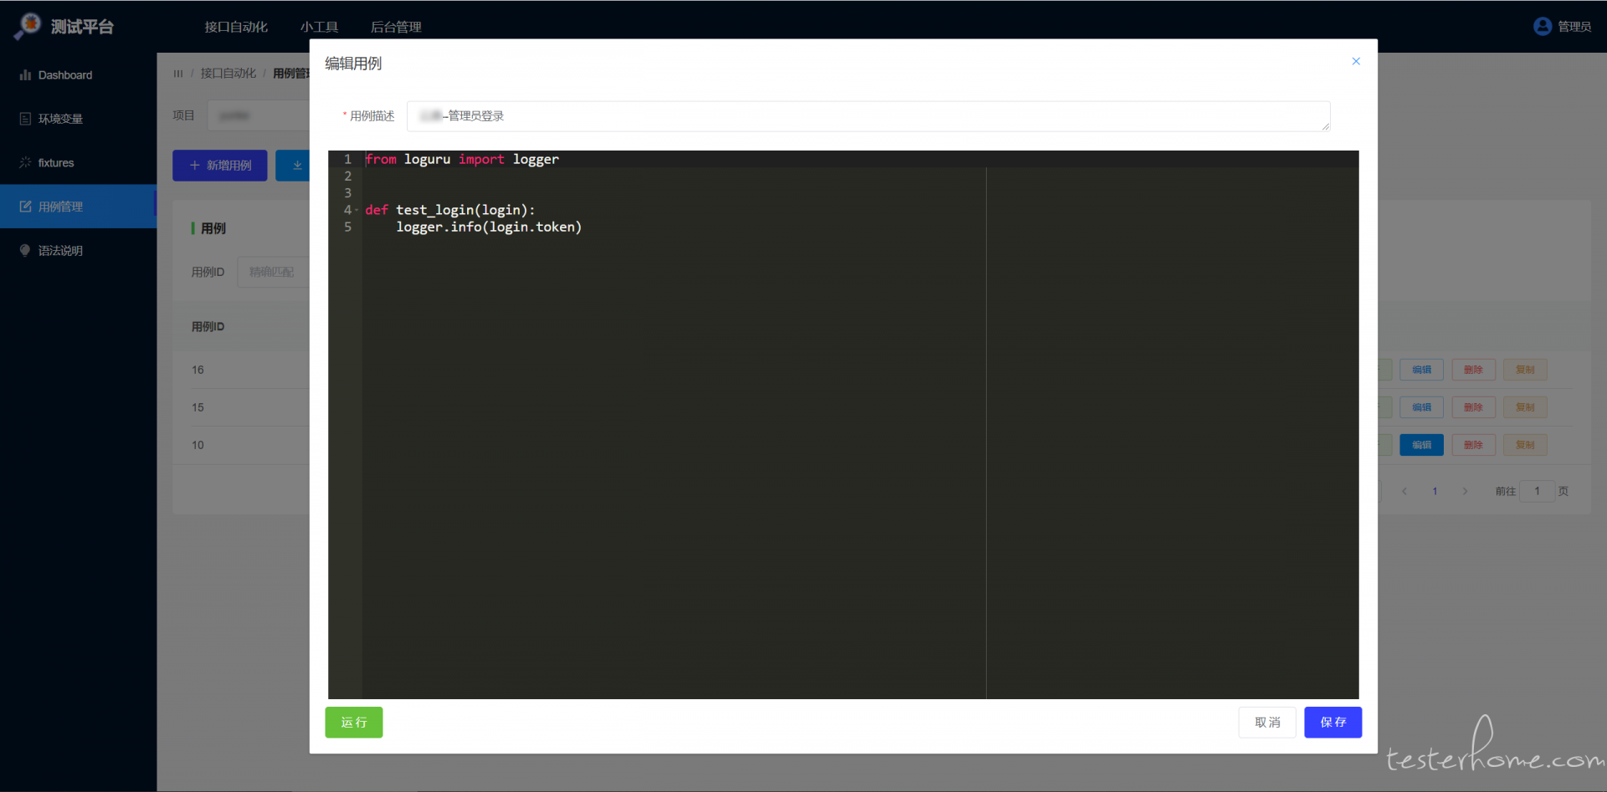Click 用例ID filter input field
1607x792 pixels.
pos(274,272)
